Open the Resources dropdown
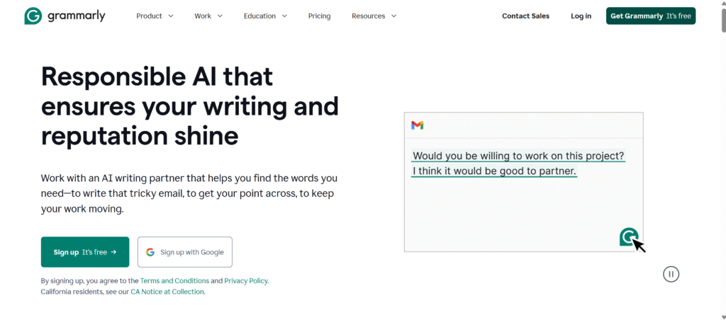This screenshot has height=320, width=726. [374, 16]
